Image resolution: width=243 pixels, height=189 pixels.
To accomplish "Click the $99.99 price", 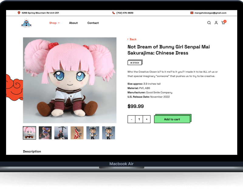I will 135,106.
